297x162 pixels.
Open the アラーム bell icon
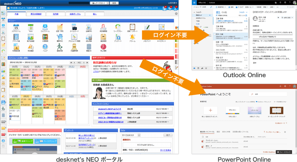133,37
